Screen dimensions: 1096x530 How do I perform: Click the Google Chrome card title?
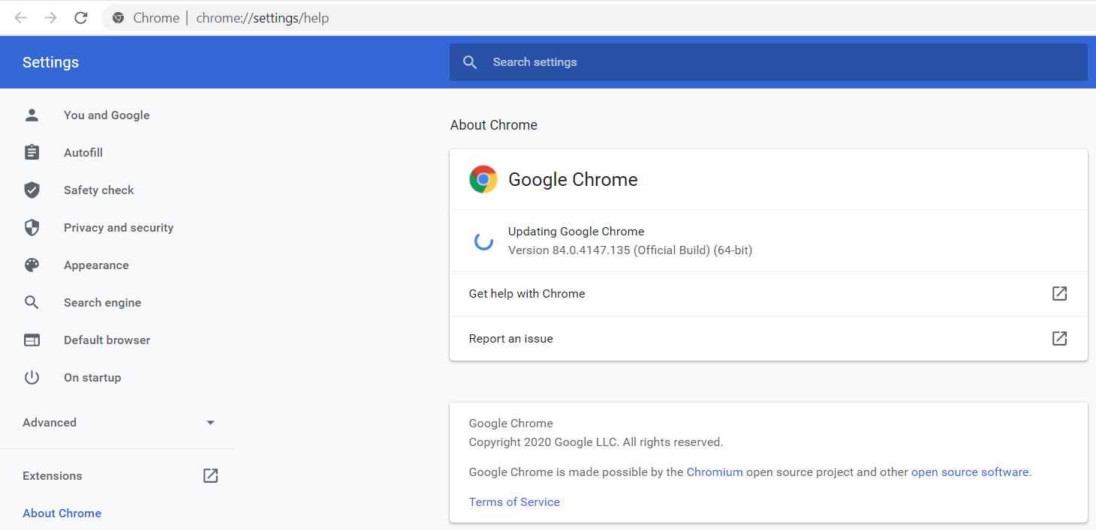pyautogui.click(x=573, y=179)
